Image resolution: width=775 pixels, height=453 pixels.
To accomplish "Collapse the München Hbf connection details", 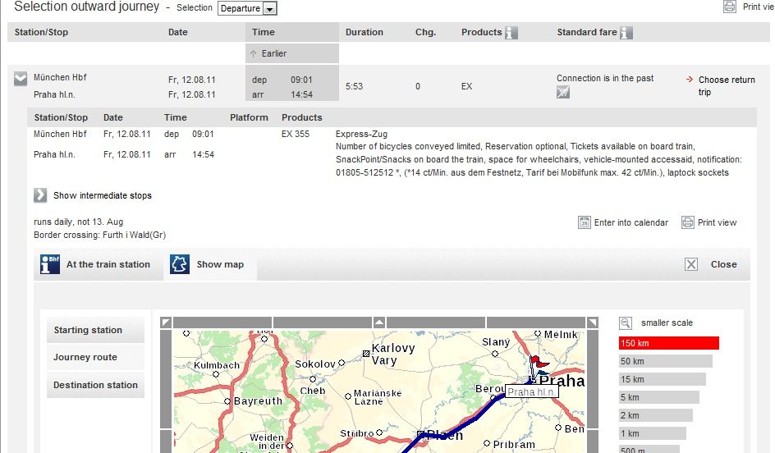I will click(x=21, y=79).
